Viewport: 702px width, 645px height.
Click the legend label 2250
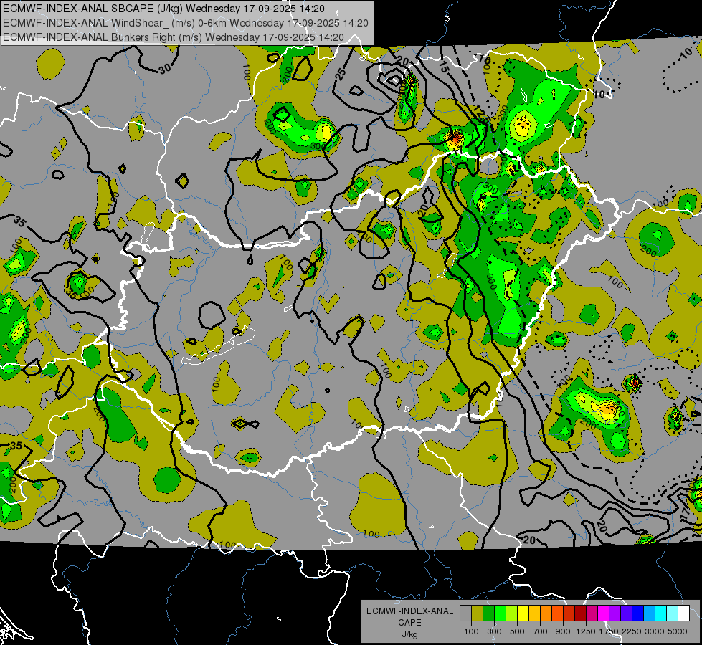point(632,631)
